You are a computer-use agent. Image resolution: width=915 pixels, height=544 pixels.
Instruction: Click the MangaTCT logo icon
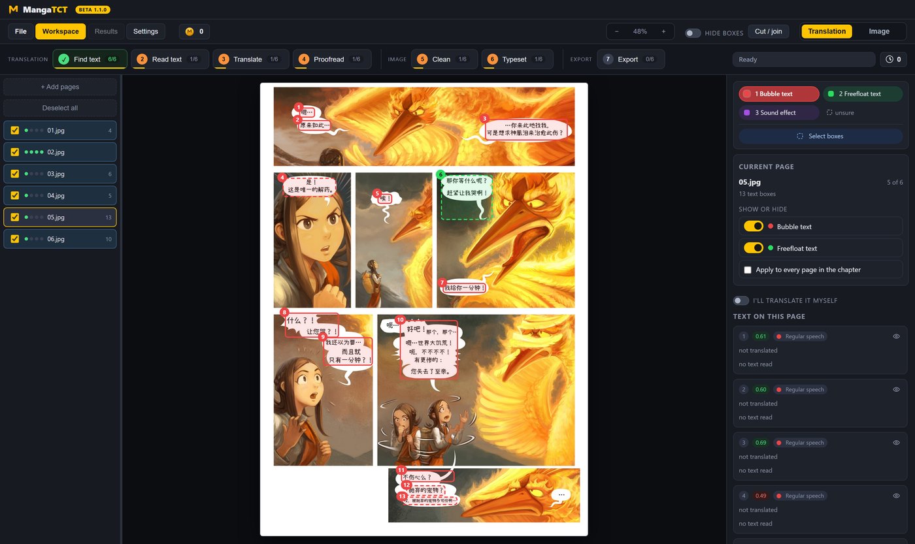pos(13,10)
